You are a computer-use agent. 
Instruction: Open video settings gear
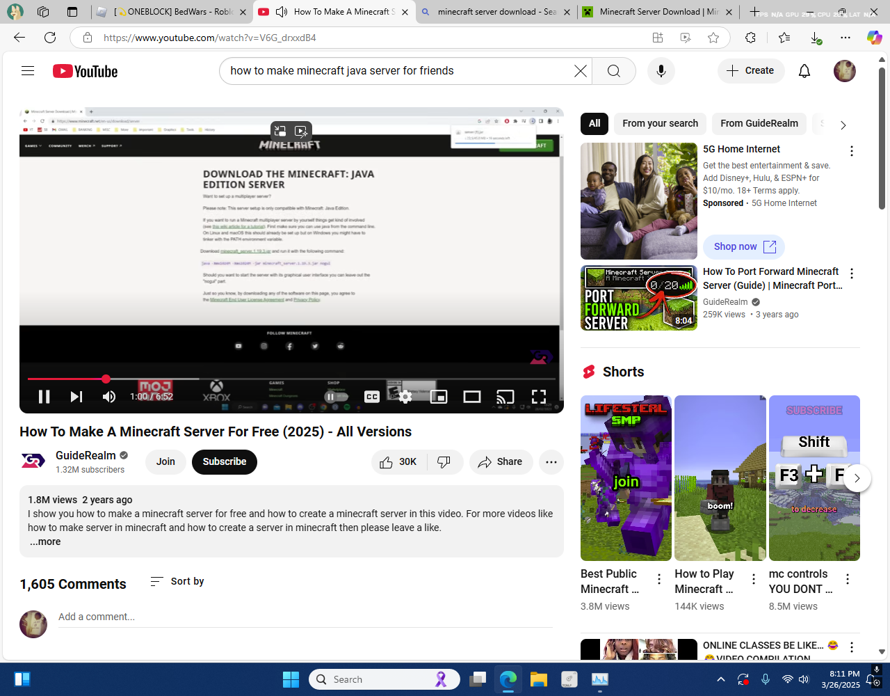pyautogui.click(x=405, y=397)
